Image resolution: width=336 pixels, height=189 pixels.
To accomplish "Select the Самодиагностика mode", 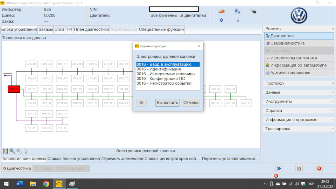I will point(299,43).
